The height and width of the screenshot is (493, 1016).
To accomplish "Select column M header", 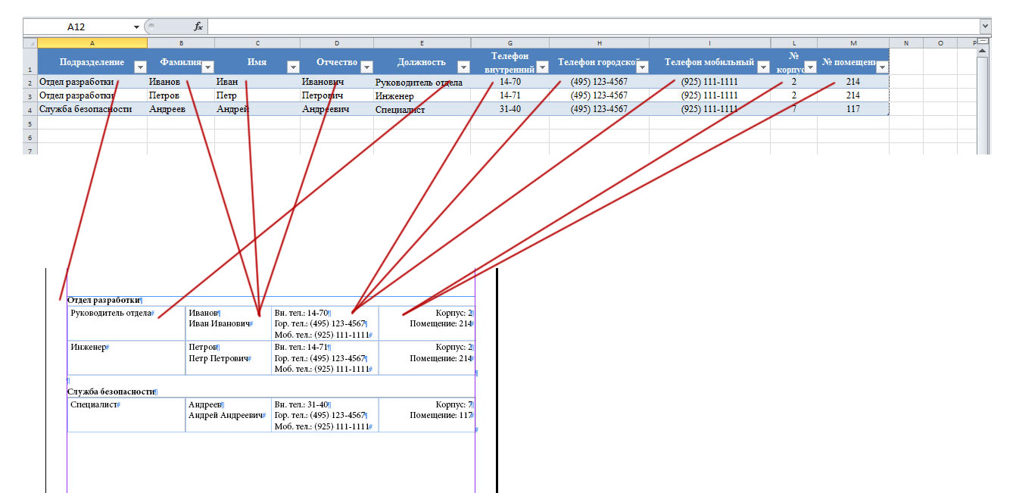I will 852,43.
